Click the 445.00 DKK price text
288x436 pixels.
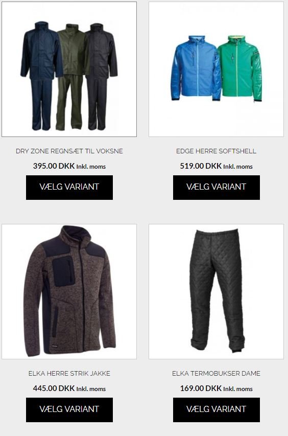pos(54,388)
